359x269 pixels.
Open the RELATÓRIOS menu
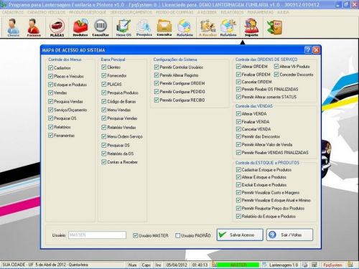232,12
